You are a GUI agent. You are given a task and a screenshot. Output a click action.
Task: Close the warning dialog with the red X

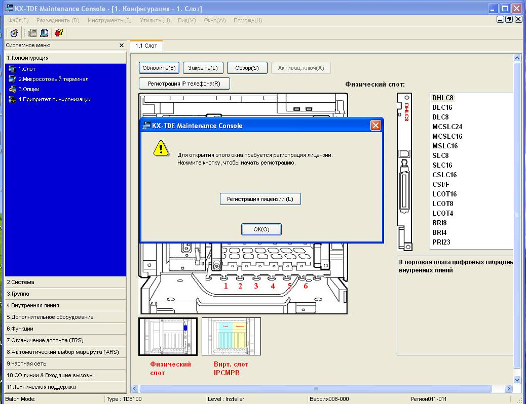(x=375, y=126)
